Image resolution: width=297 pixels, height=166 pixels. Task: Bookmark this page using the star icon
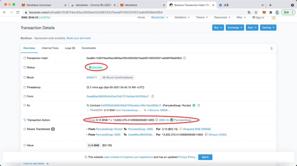(x=256, y=12)
